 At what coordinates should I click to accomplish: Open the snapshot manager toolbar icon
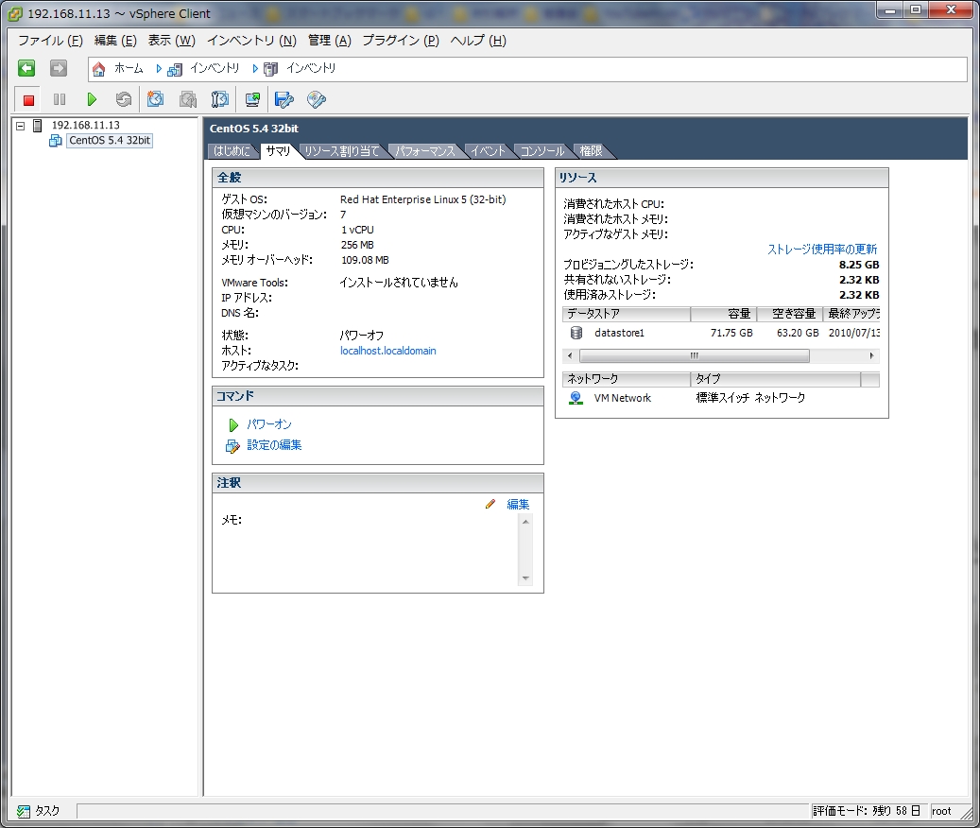220,99
